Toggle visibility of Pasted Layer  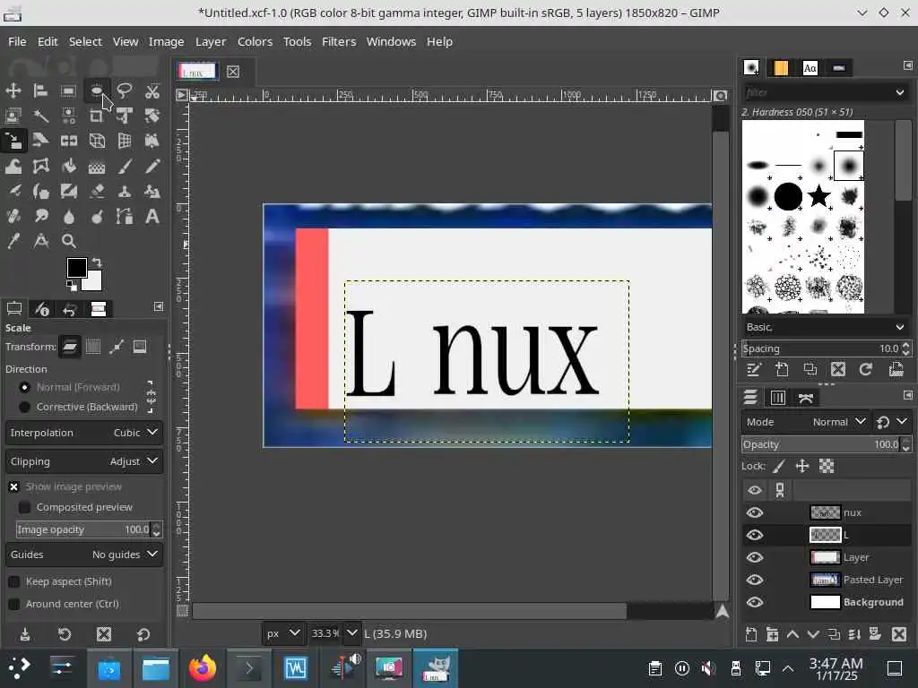tap(755, 580)
